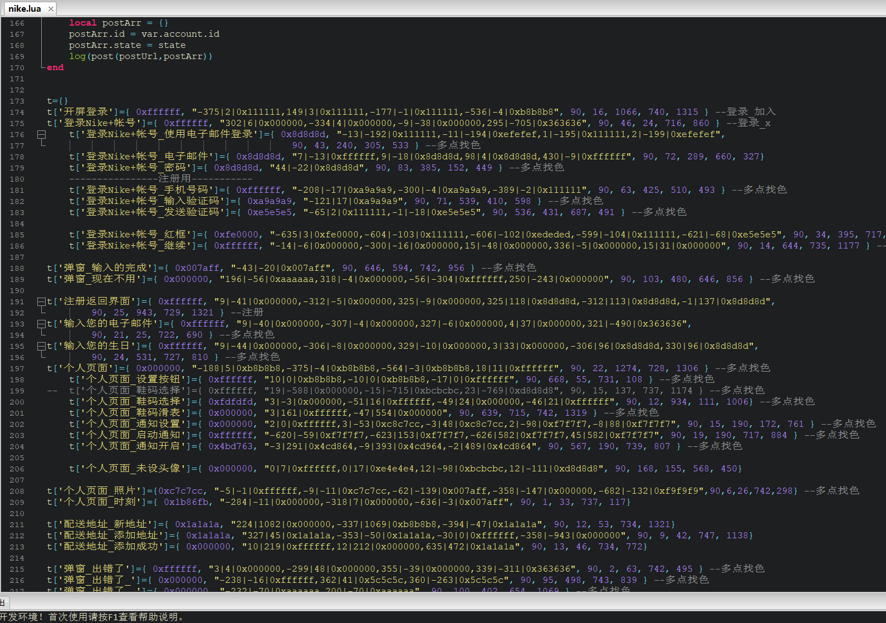The image size is (886, 623).
Task: Click the '登录Nike+帐号_输入验证码' key
Action: coord(153,201)
